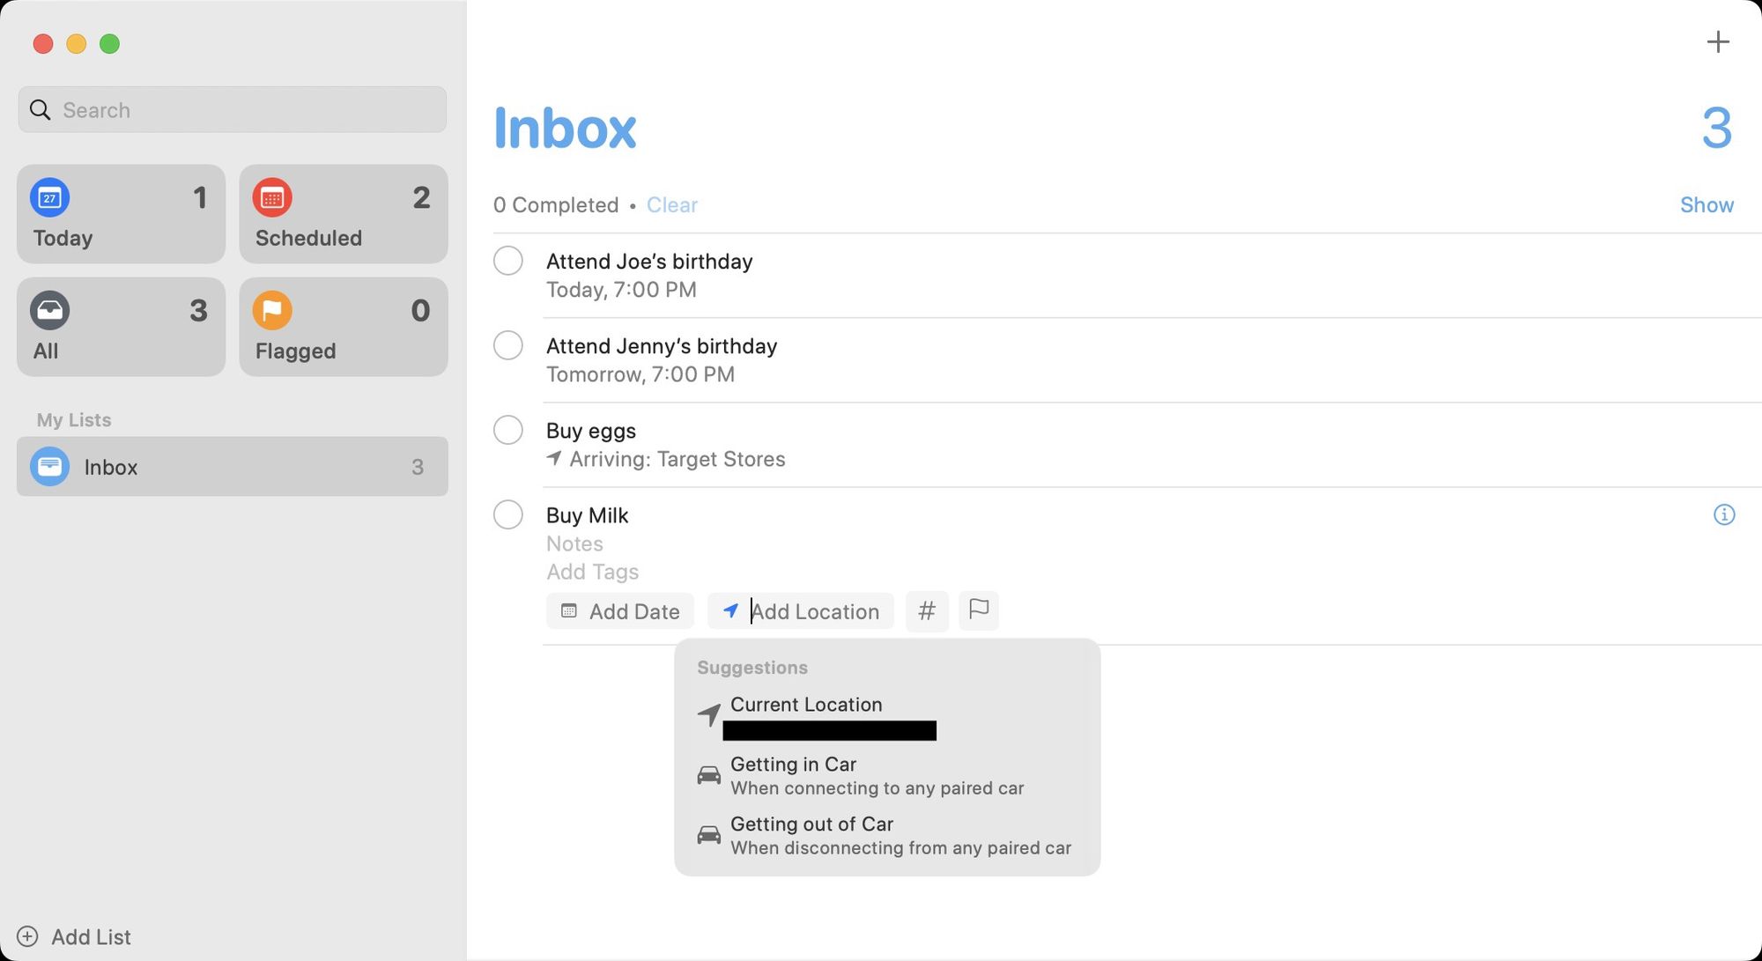Flag the Buy Milk reminder
This screenshot has width=1762, height=961.
coord(978,610)
